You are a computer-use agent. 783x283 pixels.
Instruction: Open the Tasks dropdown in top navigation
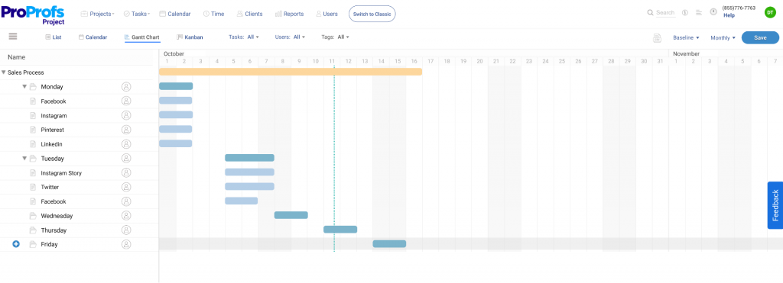tap(137, 14)
